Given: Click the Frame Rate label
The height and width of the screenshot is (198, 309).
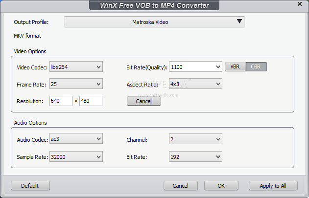Looking at the screenshot, I should click(x=31, y=85).
